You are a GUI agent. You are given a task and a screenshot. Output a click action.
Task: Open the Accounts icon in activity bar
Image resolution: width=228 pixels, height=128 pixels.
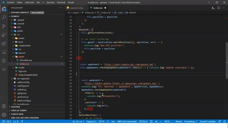coord(4,106)
